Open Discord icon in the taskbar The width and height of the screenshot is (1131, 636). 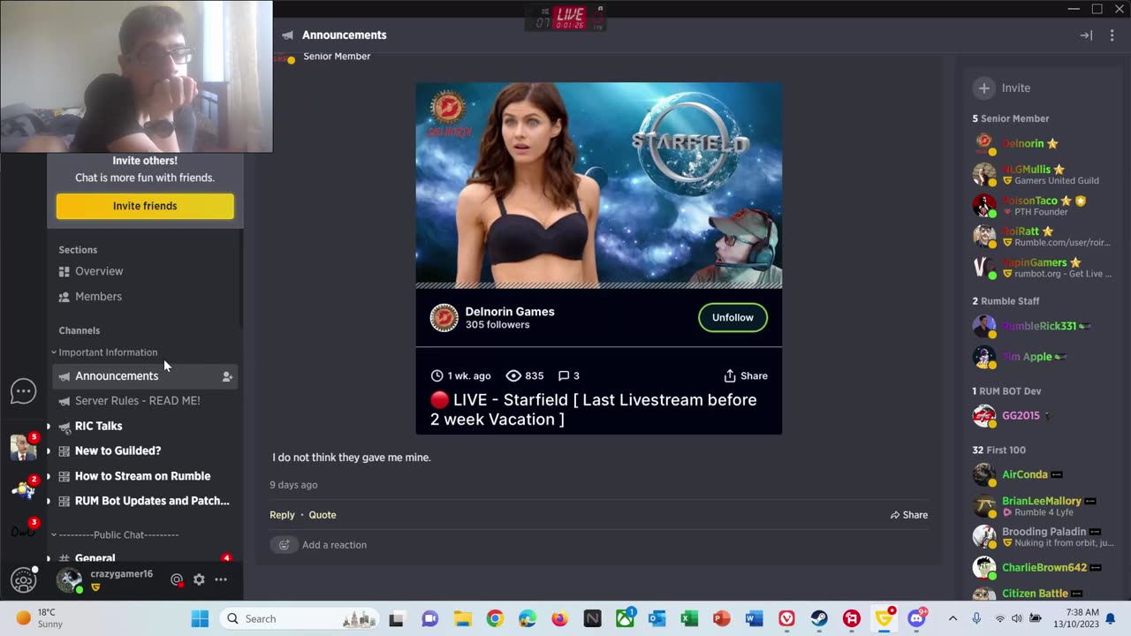click(916, 618)
